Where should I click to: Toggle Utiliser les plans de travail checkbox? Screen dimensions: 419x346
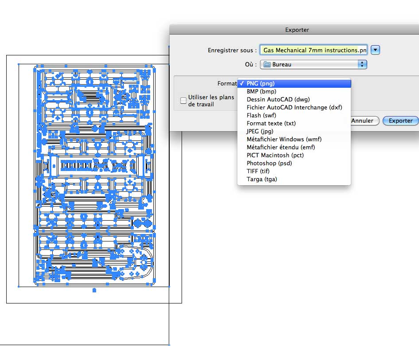pyautogui.click(x=183, y=101)
